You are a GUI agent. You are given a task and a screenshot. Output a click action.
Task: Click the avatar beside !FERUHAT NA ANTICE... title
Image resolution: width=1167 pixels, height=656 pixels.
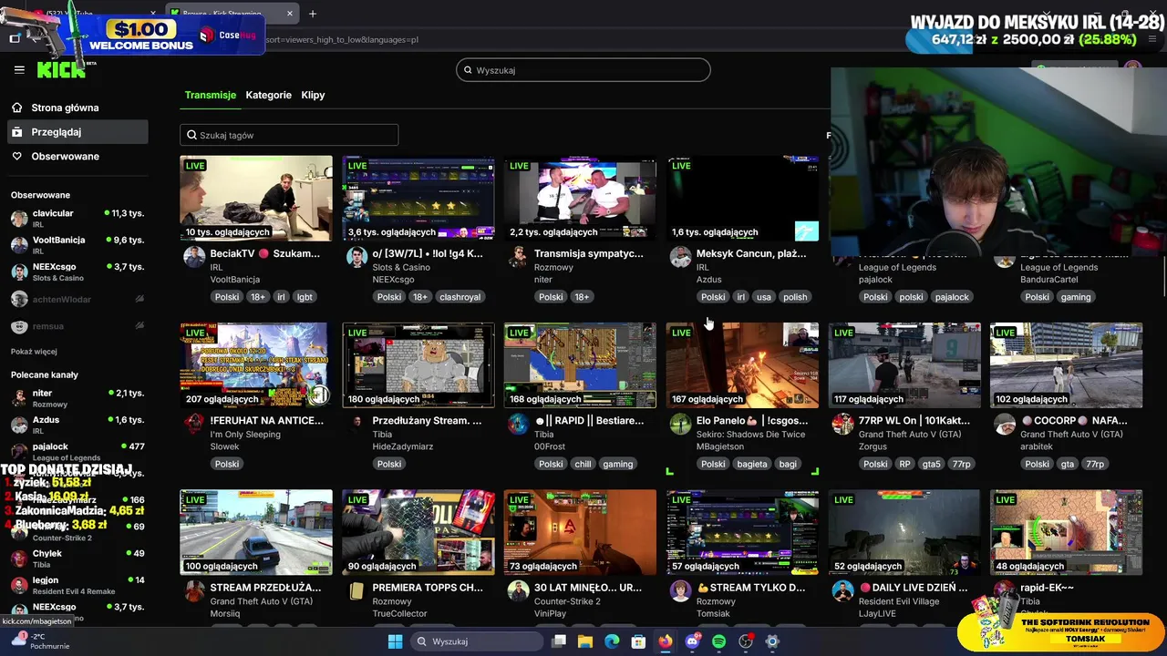[x=194, y=424]
